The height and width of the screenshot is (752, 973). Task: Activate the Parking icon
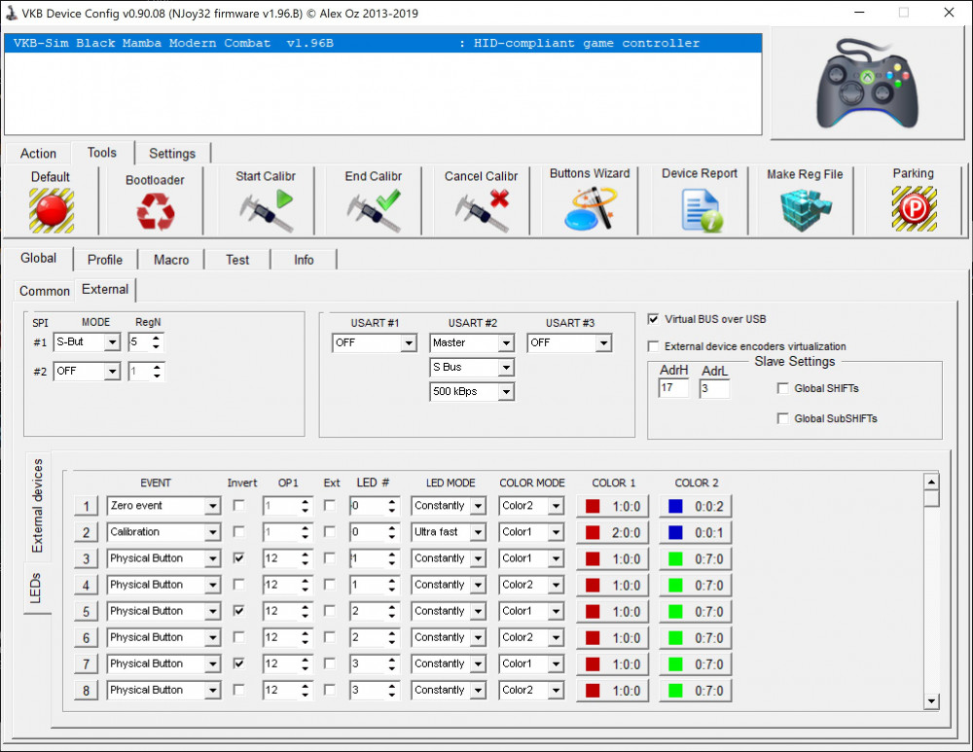pos(913,208)
